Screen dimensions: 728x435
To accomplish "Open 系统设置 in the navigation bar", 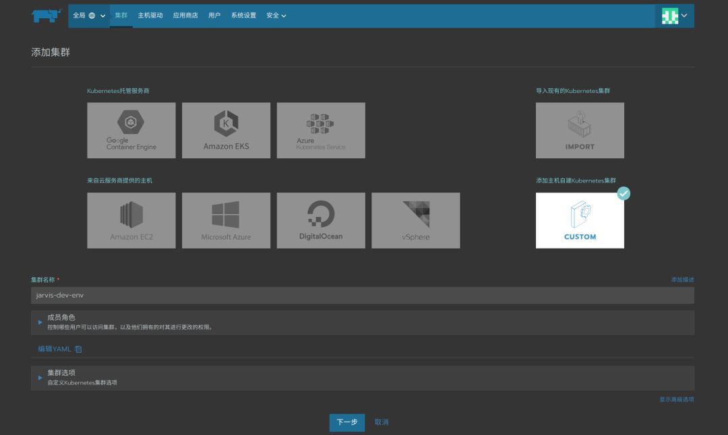I will 243,15.
